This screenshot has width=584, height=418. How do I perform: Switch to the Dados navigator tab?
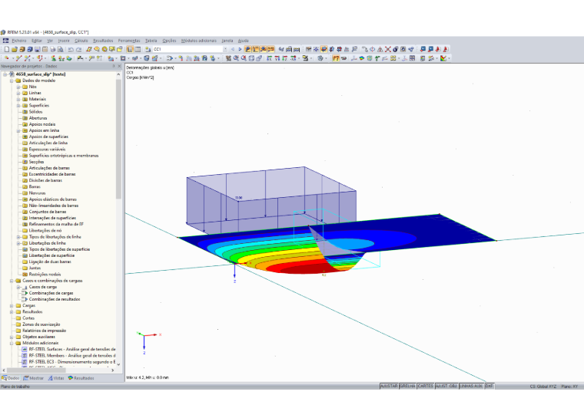[11, 378]
